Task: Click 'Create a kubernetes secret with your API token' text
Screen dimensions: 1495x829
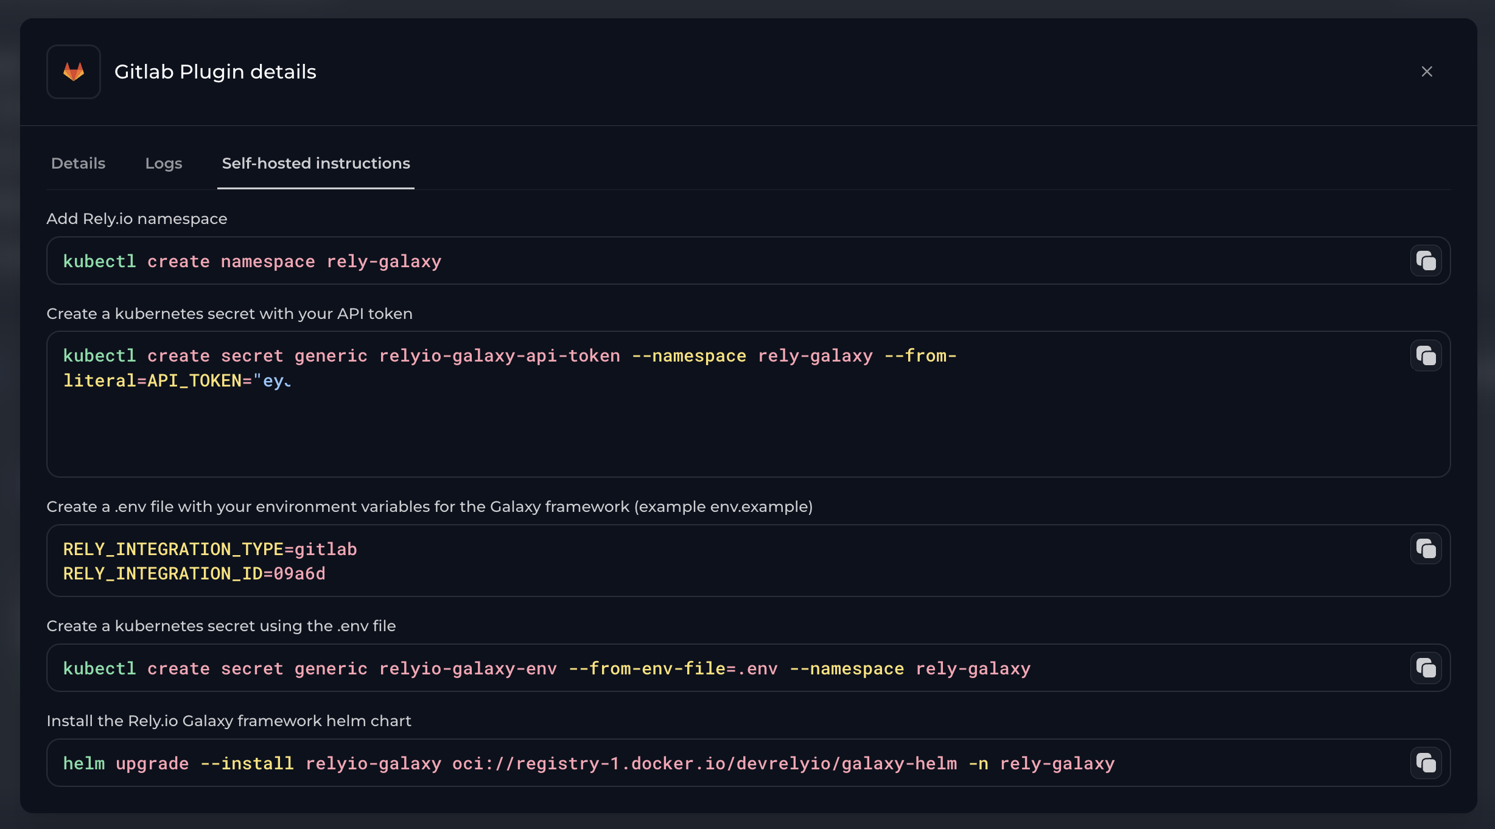Action: pyautogui.click(x=229, y=313)
